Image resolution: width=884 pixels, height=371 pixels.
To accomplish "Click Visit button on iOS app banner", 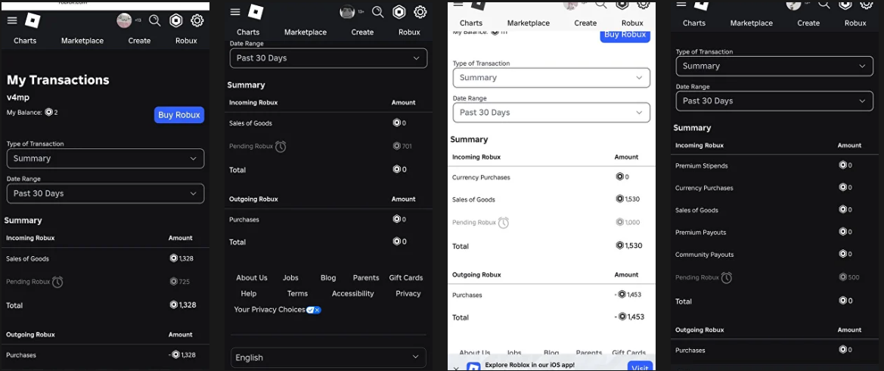I will click(640, 367).
